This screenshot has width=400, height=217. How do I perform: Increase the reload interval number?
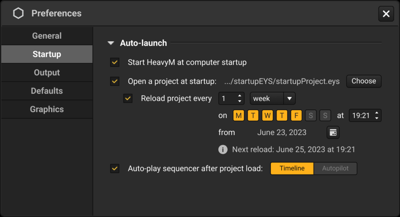click(x=239, y=96)
